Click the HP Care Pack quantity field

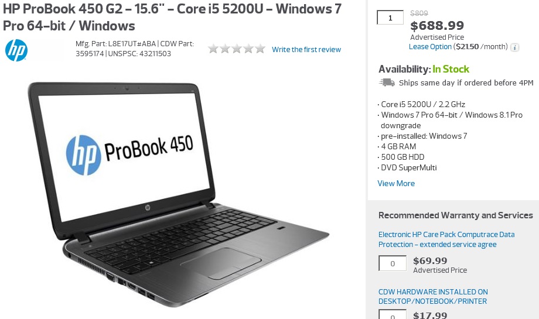coord(393,263)
